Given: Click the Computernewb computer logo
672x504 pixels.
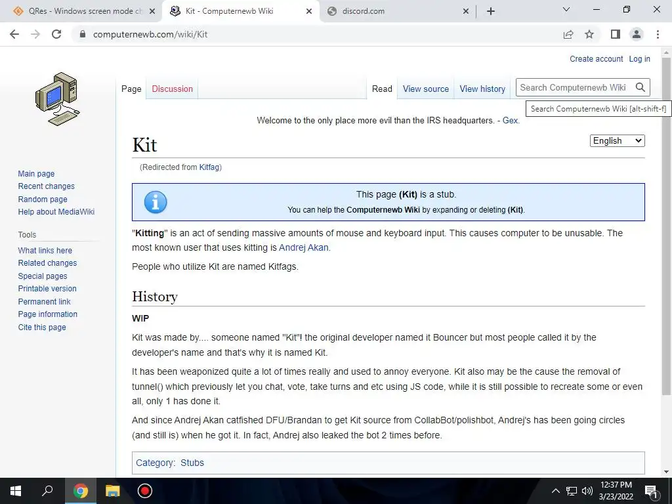Looking at the screenshot, I should (x=58, y=99).
